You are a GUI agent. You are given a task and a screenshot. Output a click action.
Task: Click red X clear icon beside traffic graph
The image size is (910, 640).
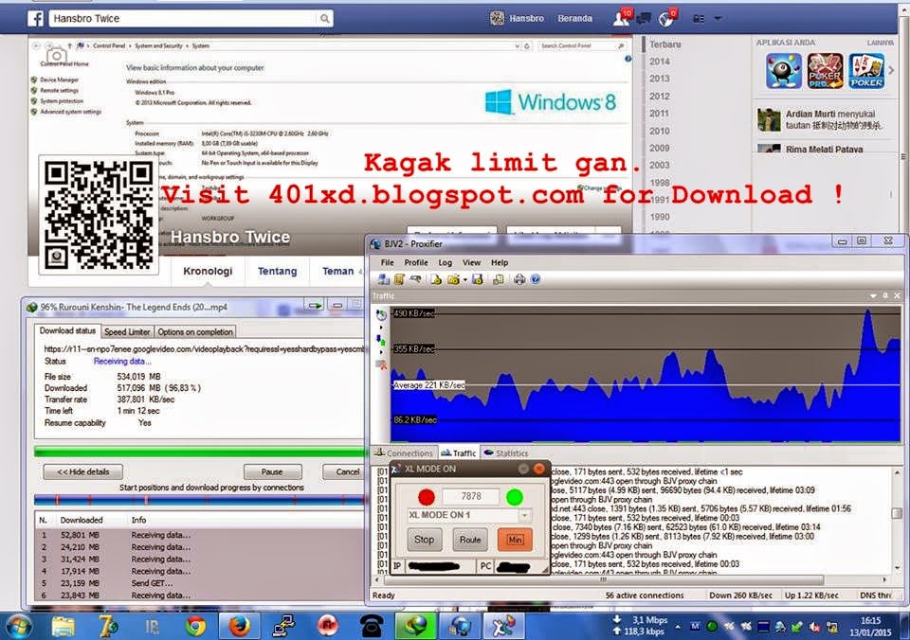(381, 364)
